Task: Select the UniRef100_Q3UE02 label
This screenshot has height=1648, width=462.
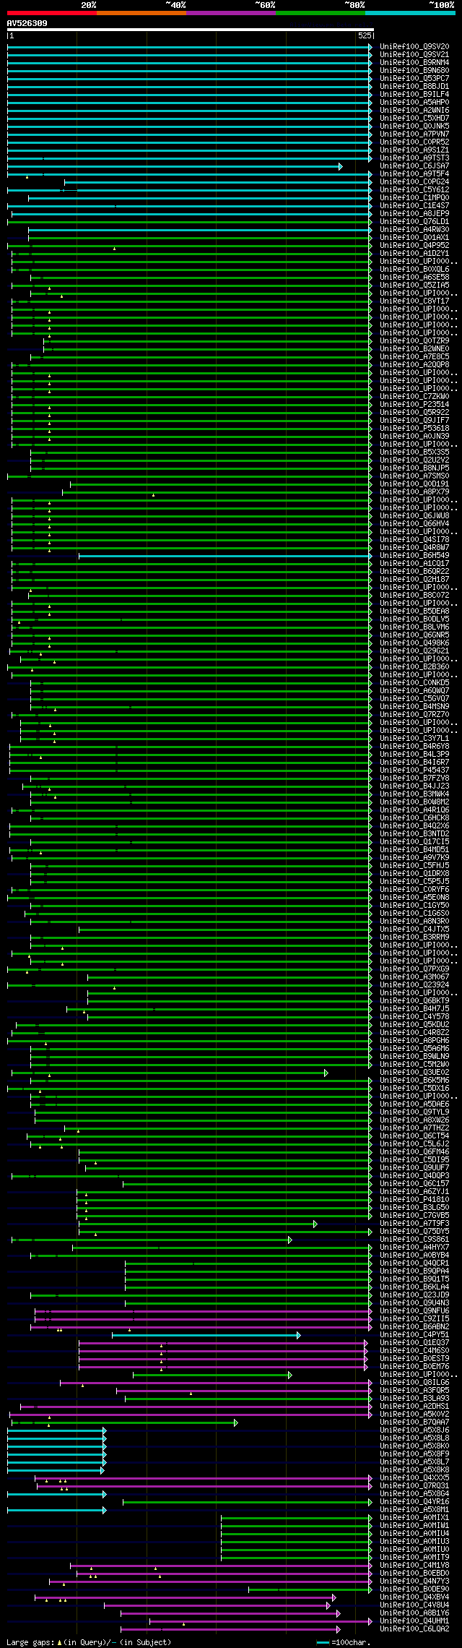Action: point(414,1072)
